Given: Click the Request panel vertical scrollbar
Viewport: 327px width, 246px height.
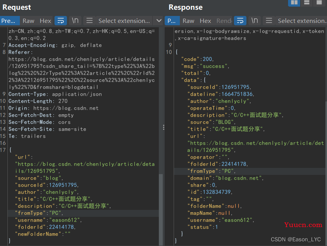Looking at the screenshot, I should pyautogui.click(x=160, y=209).
